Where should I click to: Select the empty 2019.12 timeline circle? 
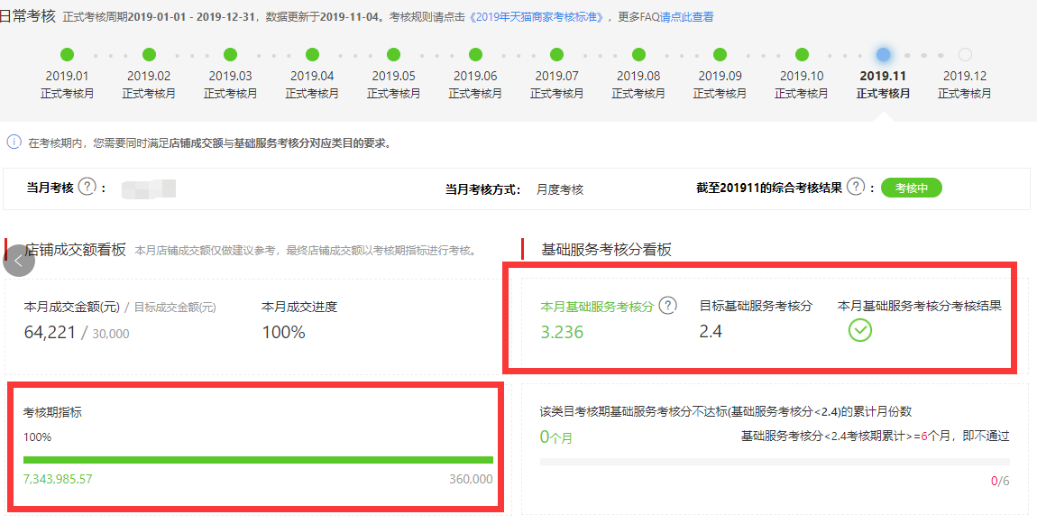click(x=965, y=55)
